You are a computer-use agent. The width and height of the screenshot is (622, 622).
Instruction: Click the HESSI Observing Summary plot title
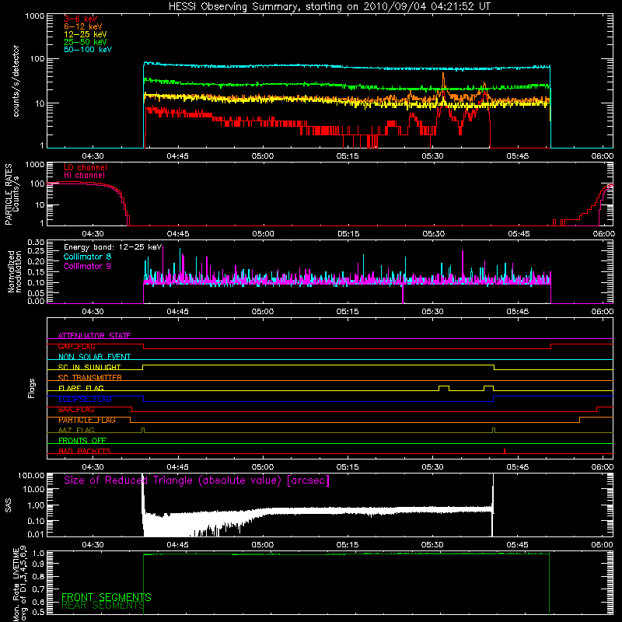[330, 7]
